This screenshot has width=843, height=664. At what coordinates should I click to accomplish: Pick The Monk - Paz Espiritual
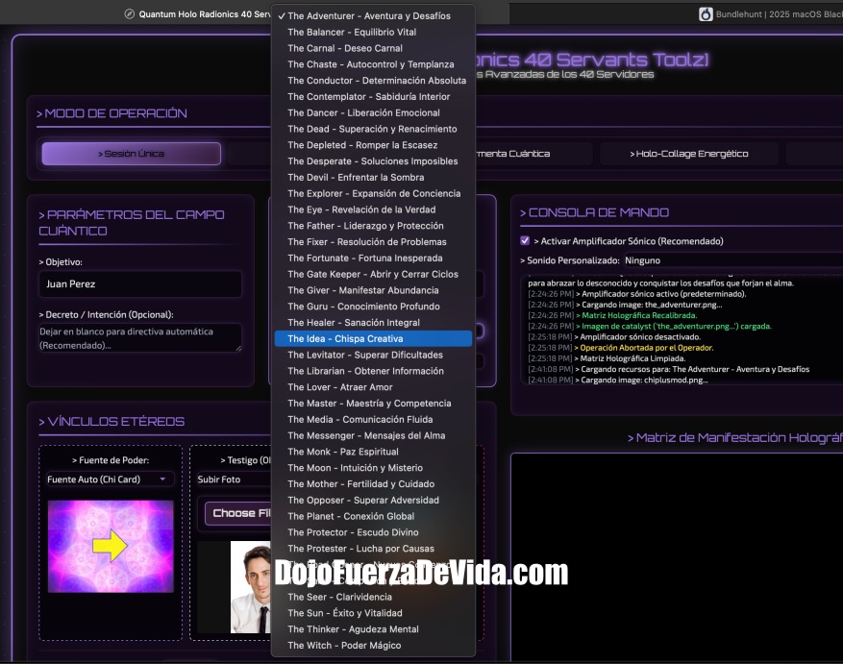[373, 452]
